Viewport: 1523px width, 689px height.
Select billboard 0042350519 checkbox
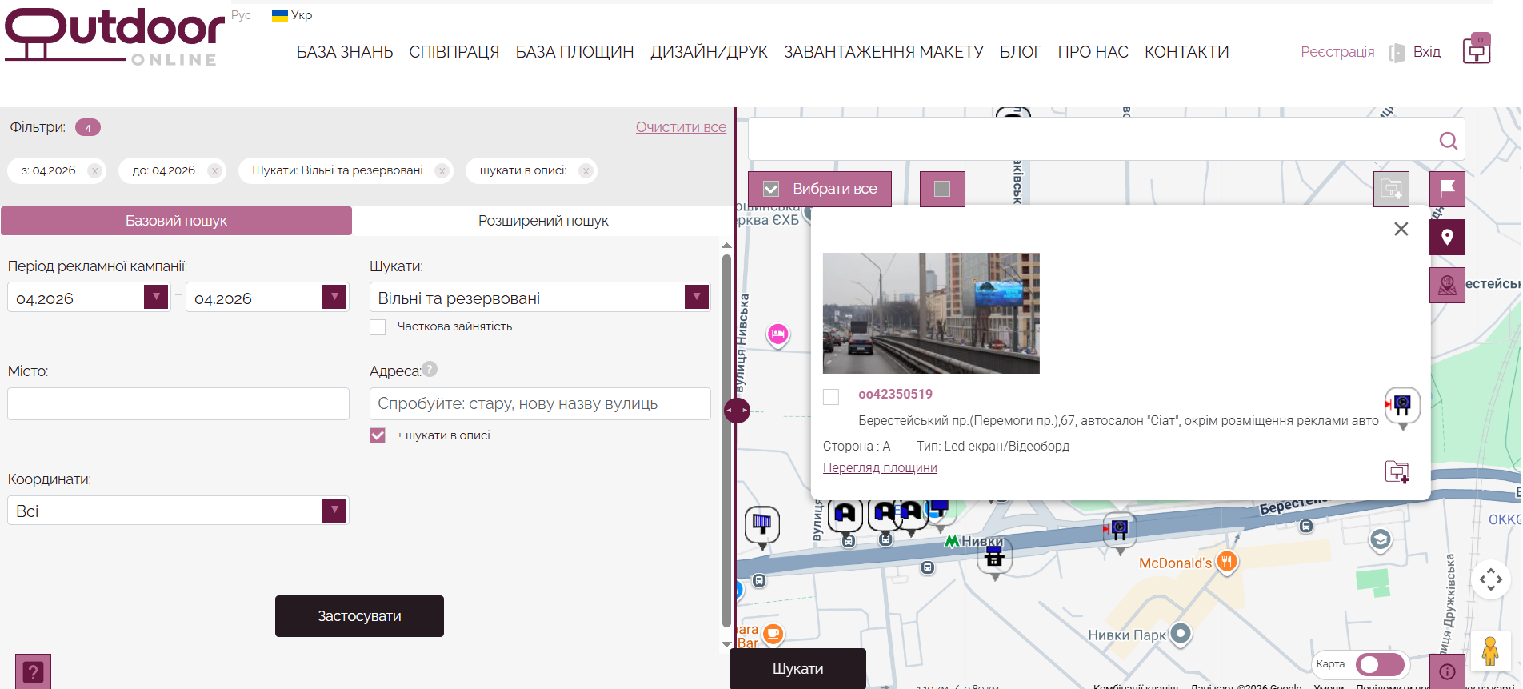click(831, 397)
